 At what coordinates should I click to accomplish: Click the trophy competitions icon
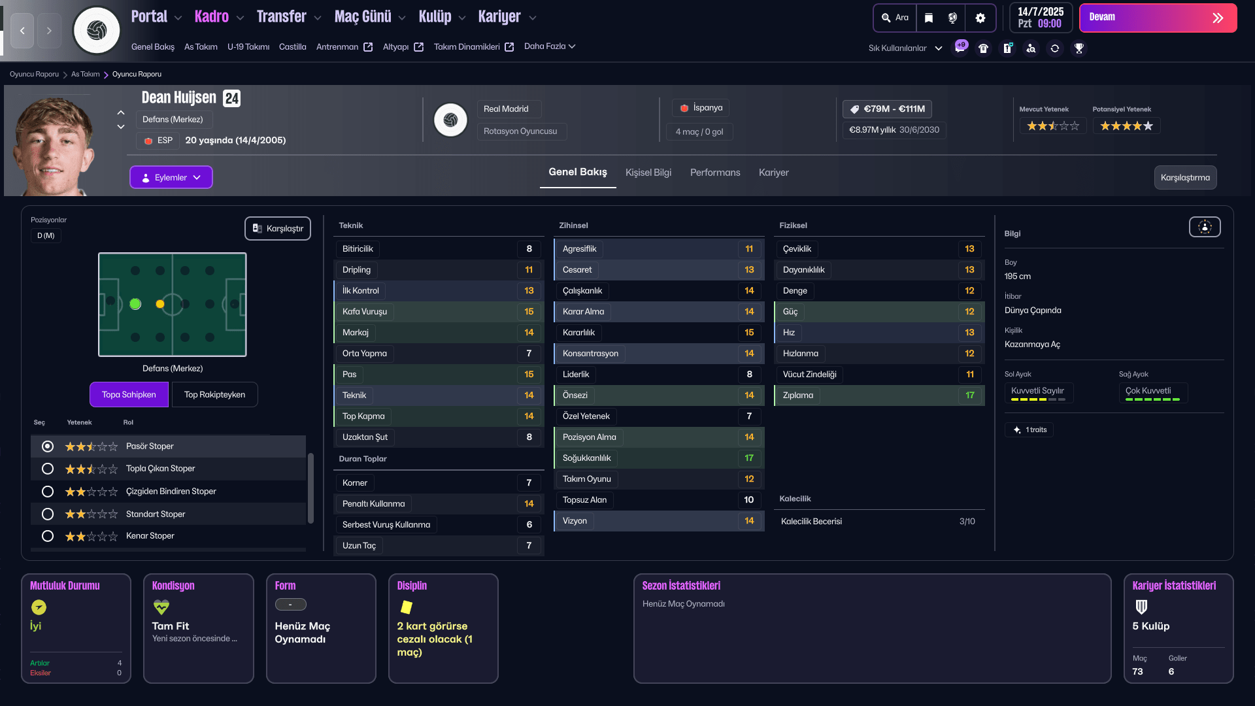pyautogui.click(x=1079, y=48)
